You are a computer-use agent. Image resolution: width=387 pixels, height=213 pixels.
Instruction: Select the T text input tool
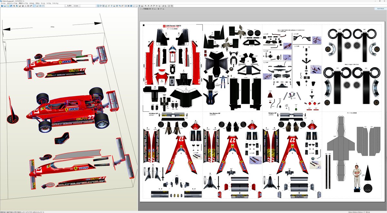click(112, 6)
